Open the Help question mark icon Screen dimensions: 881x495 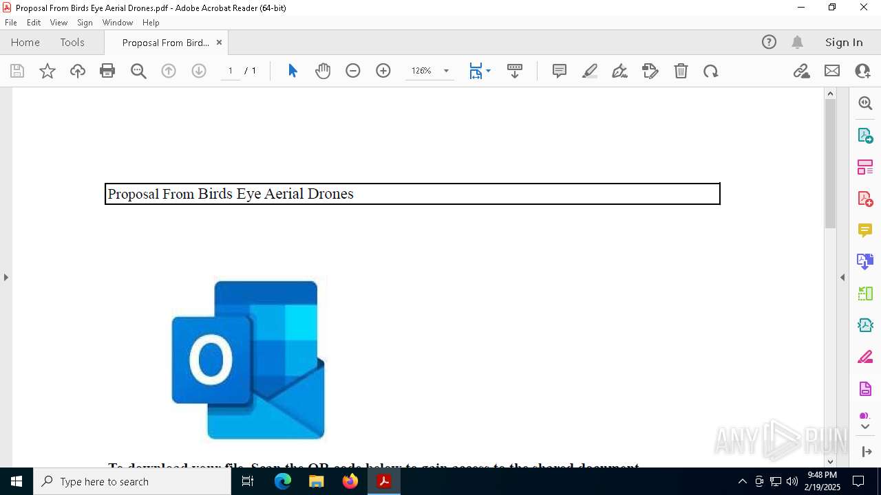769,42
